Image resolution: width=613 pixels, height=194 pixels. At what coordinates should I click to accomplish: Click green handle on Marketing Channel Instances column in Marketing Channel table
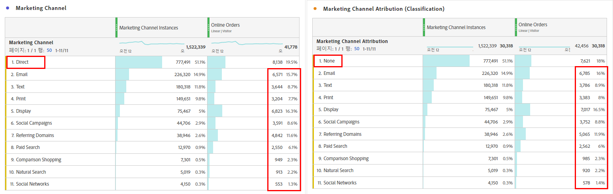(116, 27)
